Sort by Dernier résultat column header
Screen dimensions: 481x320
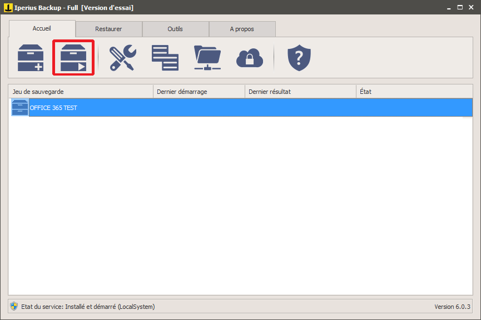(x=301, y=91)
